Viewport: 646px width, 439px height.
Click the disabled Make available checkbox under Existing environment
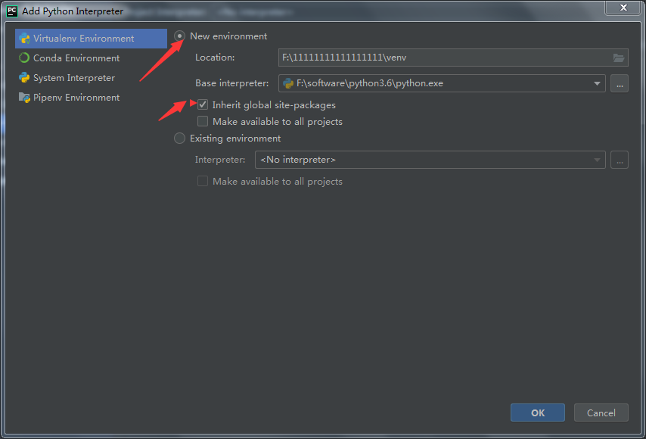tap(203, 181)
